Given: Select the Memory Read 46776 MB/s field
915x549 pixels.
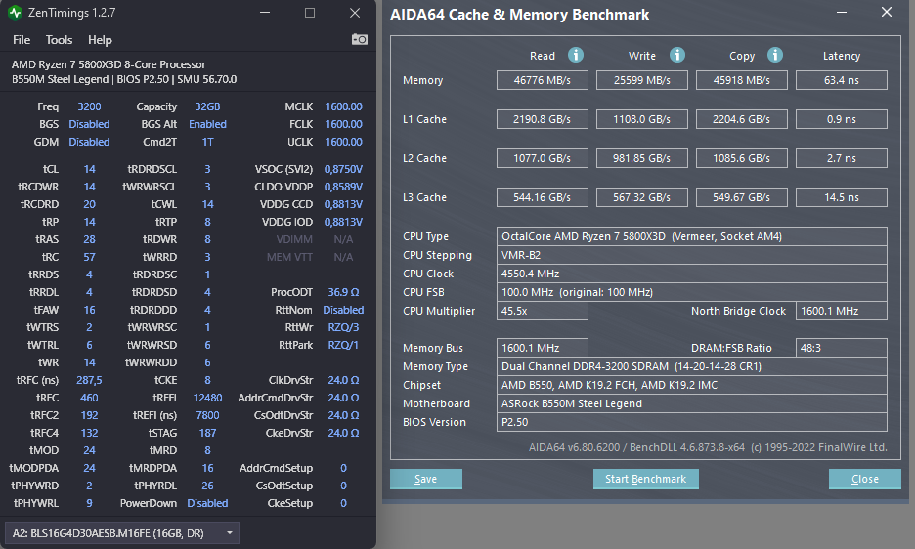Looking at the screenshot, I should [543, 80].
